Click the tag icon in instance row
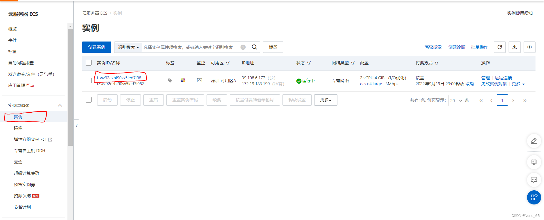544x220 pixels. [x=170, y=80]
